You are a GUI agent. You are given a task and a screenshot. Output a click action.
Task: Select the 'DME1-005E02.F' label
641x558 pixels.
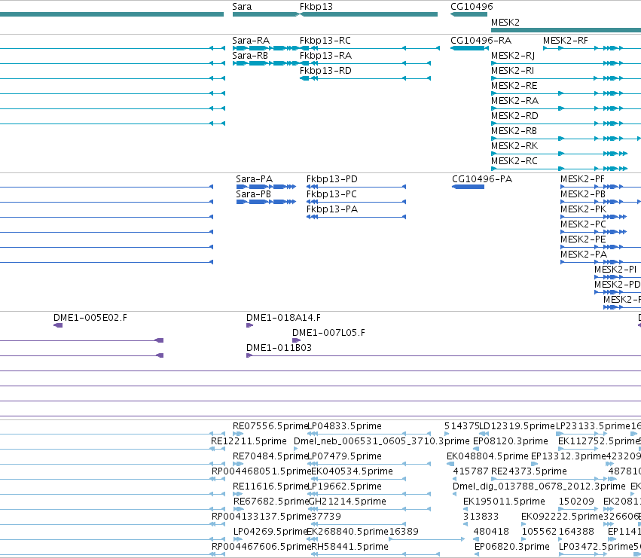(90, 318)
